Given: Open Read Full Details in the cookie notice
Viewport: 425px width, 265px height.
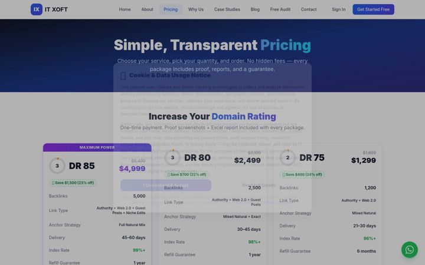Looking at the screenshot, I should (259, 185).
